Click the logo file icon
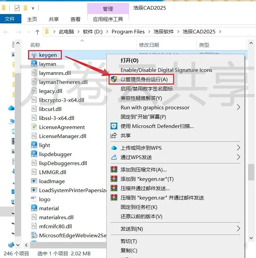Viewport: 256px width, 258px height. click(34, 199)
